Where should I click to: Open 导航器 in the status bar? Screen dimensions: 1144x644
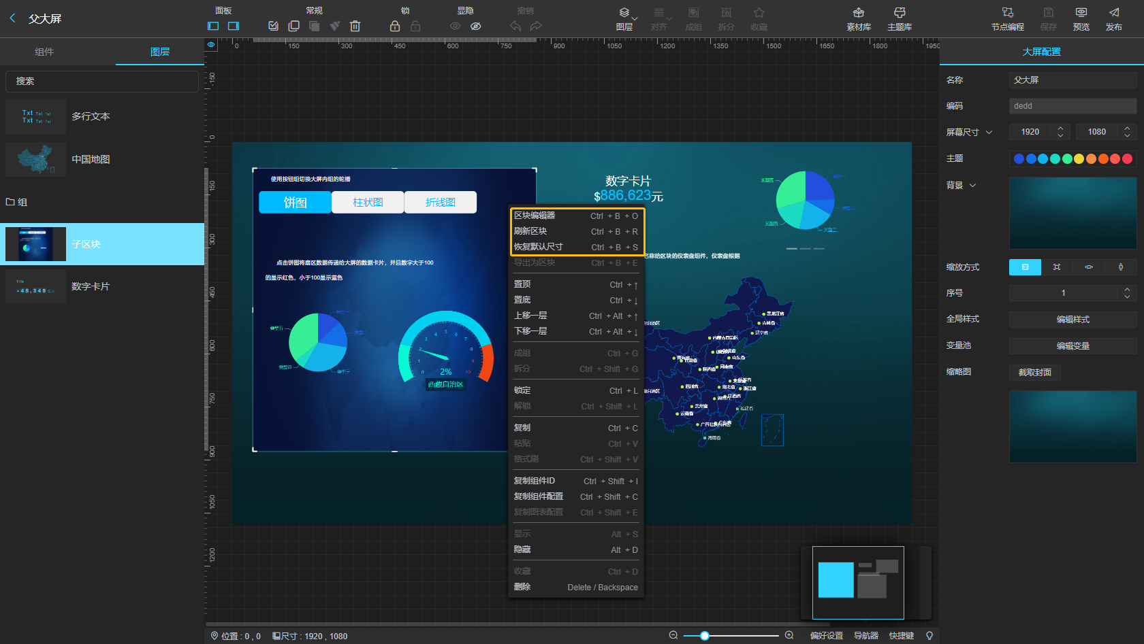point(866,636)
